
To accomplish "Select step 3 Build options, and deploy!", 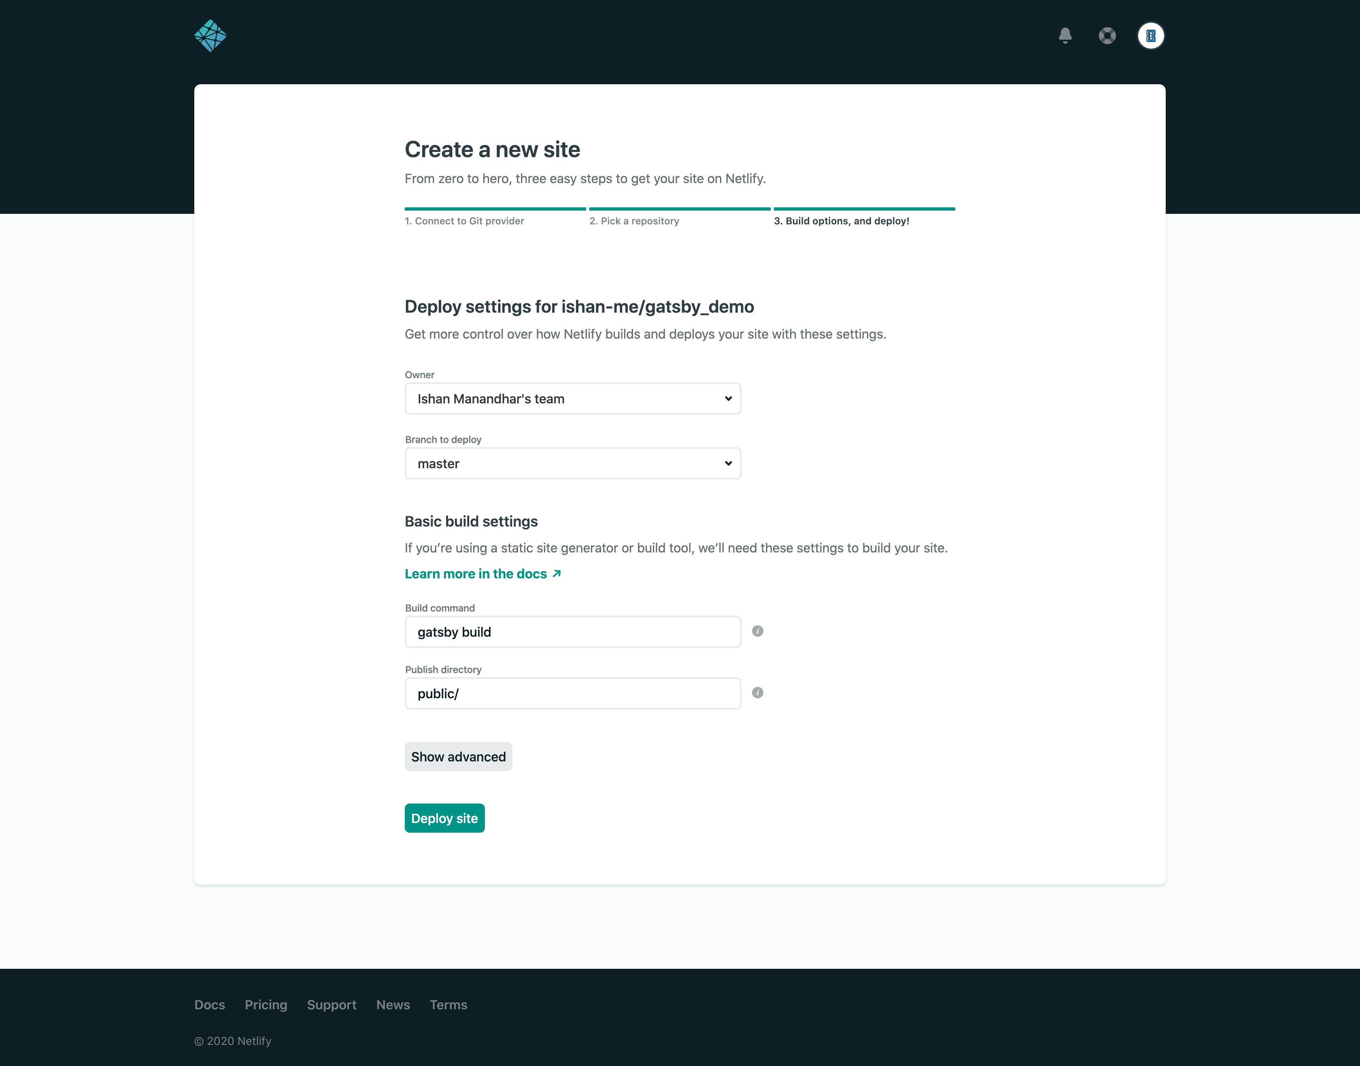I will (842, 221).
